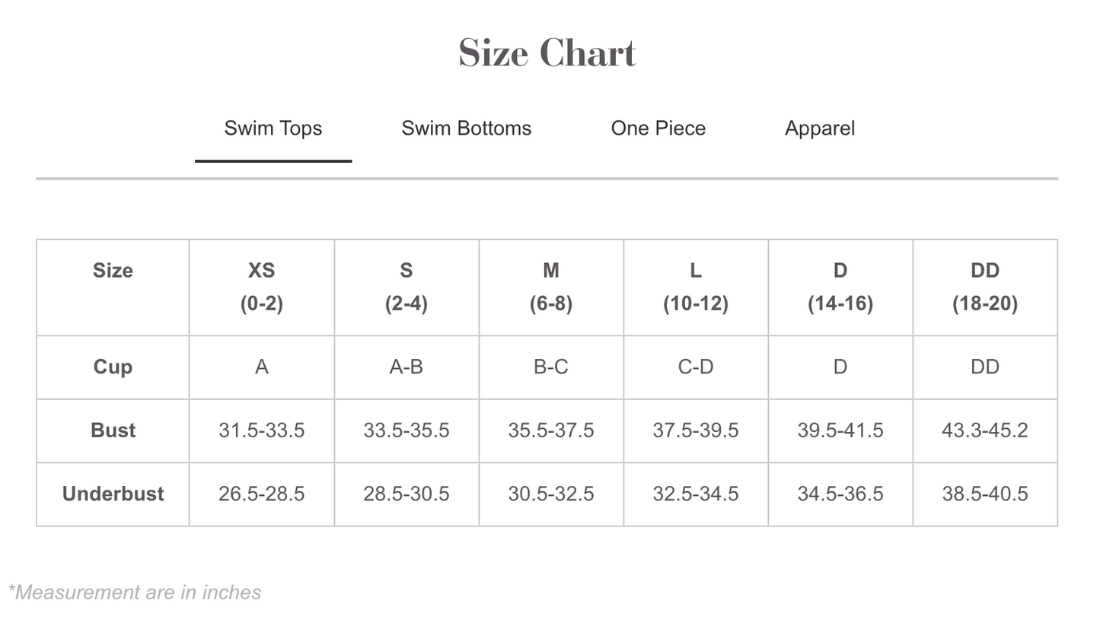Click the Size Chart heading
The image size is (1100, 632).
[x=547, y=53]
